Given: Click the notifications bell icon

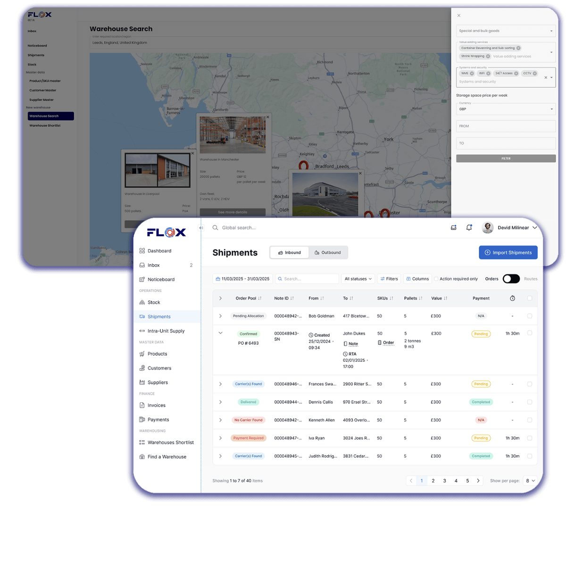Looking at the screenshot, I should (x=469, y=227).
